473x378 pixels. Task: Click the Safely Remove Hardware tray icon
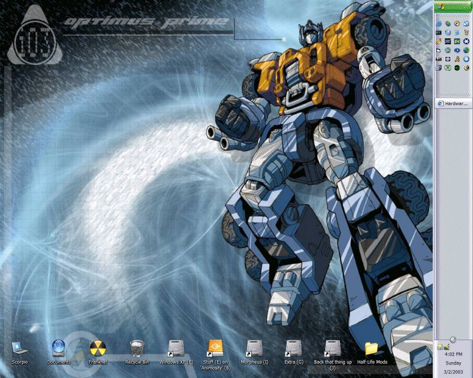pyautogui.click(x=447, y=347)
